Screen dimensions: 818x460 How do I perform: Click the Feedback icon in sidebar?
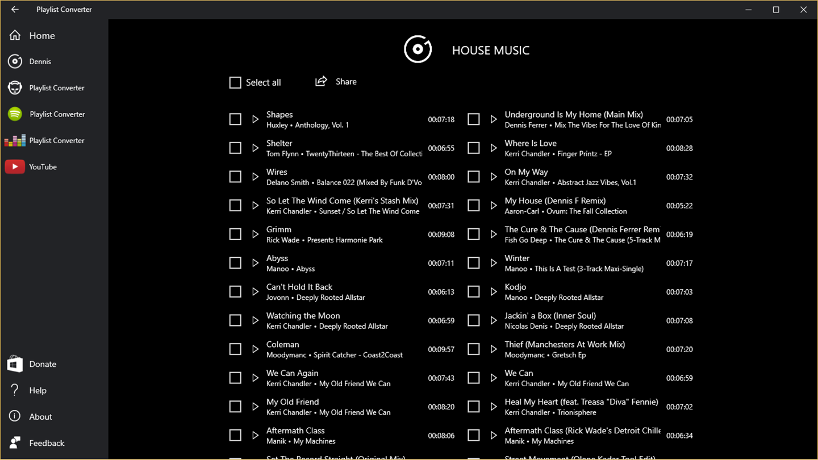pos(15,443)
